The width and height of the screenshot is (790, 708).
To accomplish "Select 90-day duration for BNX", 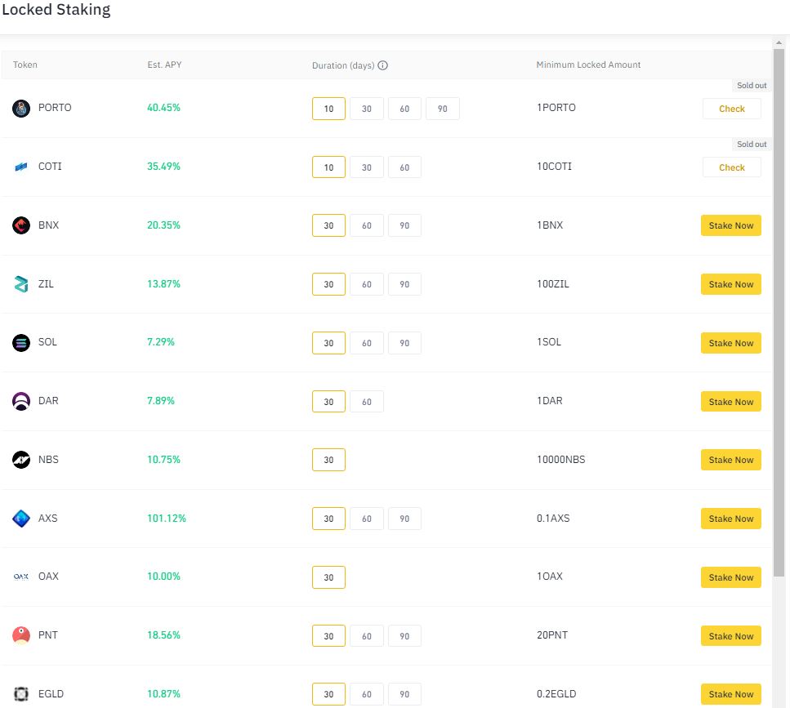I will coord(404,225).
